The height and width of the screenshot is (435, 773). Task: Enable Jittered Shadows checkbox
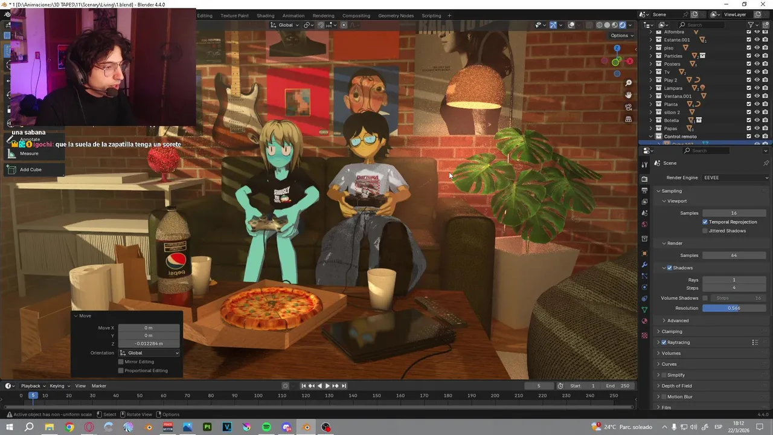pyautogui.click(x=705, y=231)
